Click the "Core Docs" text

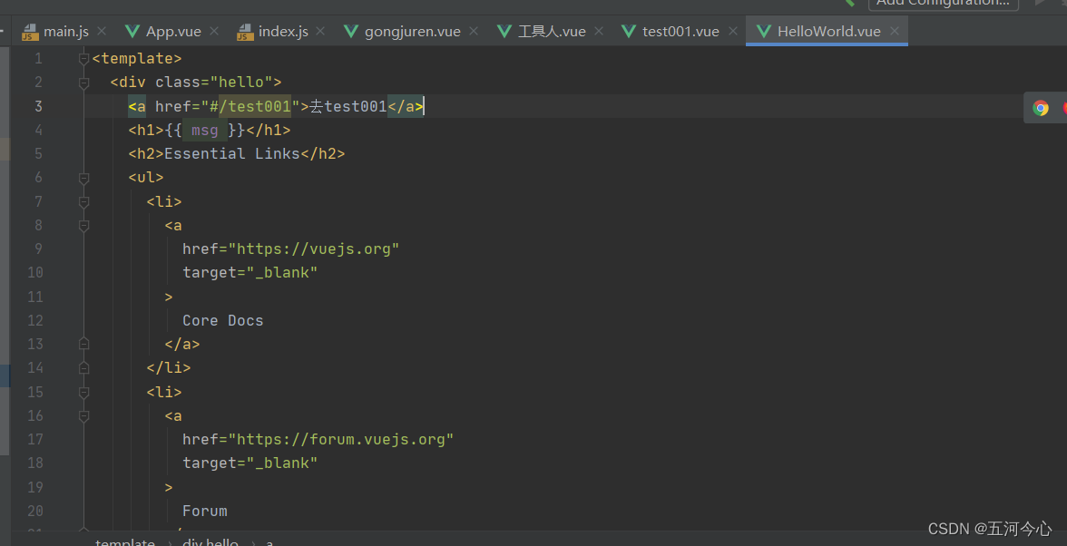click(x=222, y=320)
